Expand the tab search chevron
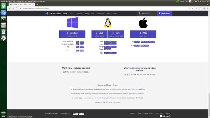Image resolution: width=210 pixels, height=118 pixels. tap(207, 4)
